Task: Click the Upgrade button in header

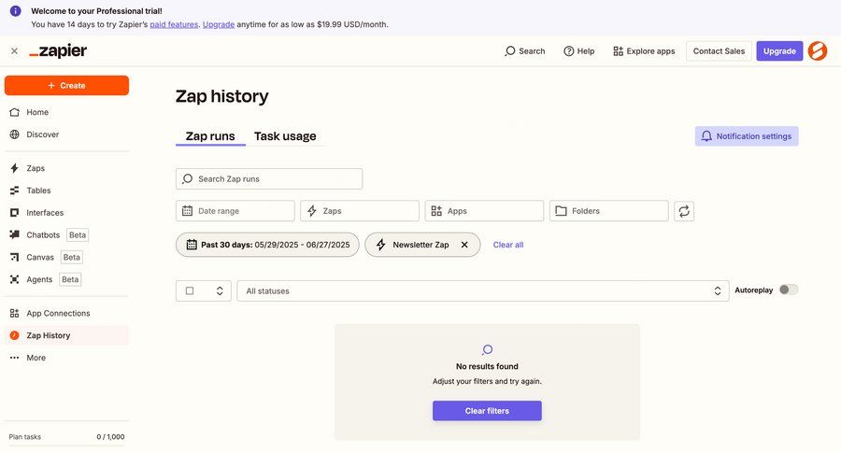Action: pyautogui.click(x=779, y=51)
